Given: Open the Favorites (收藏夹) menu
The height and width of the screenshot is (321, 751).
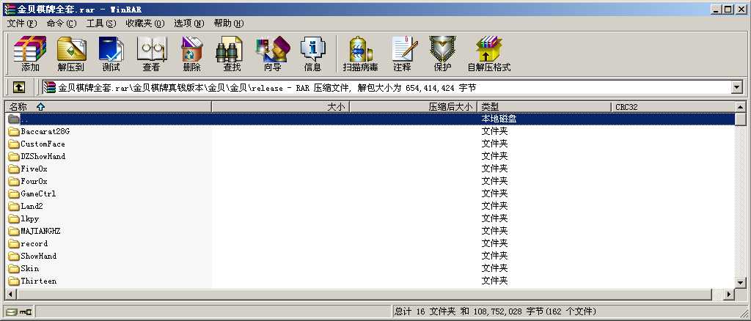Looking at the screenshot, I should [x=145, y=23].
